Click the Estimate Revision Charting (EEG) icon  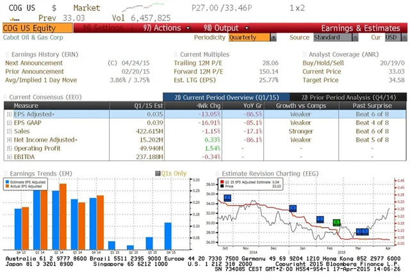[x=217, y=172]
